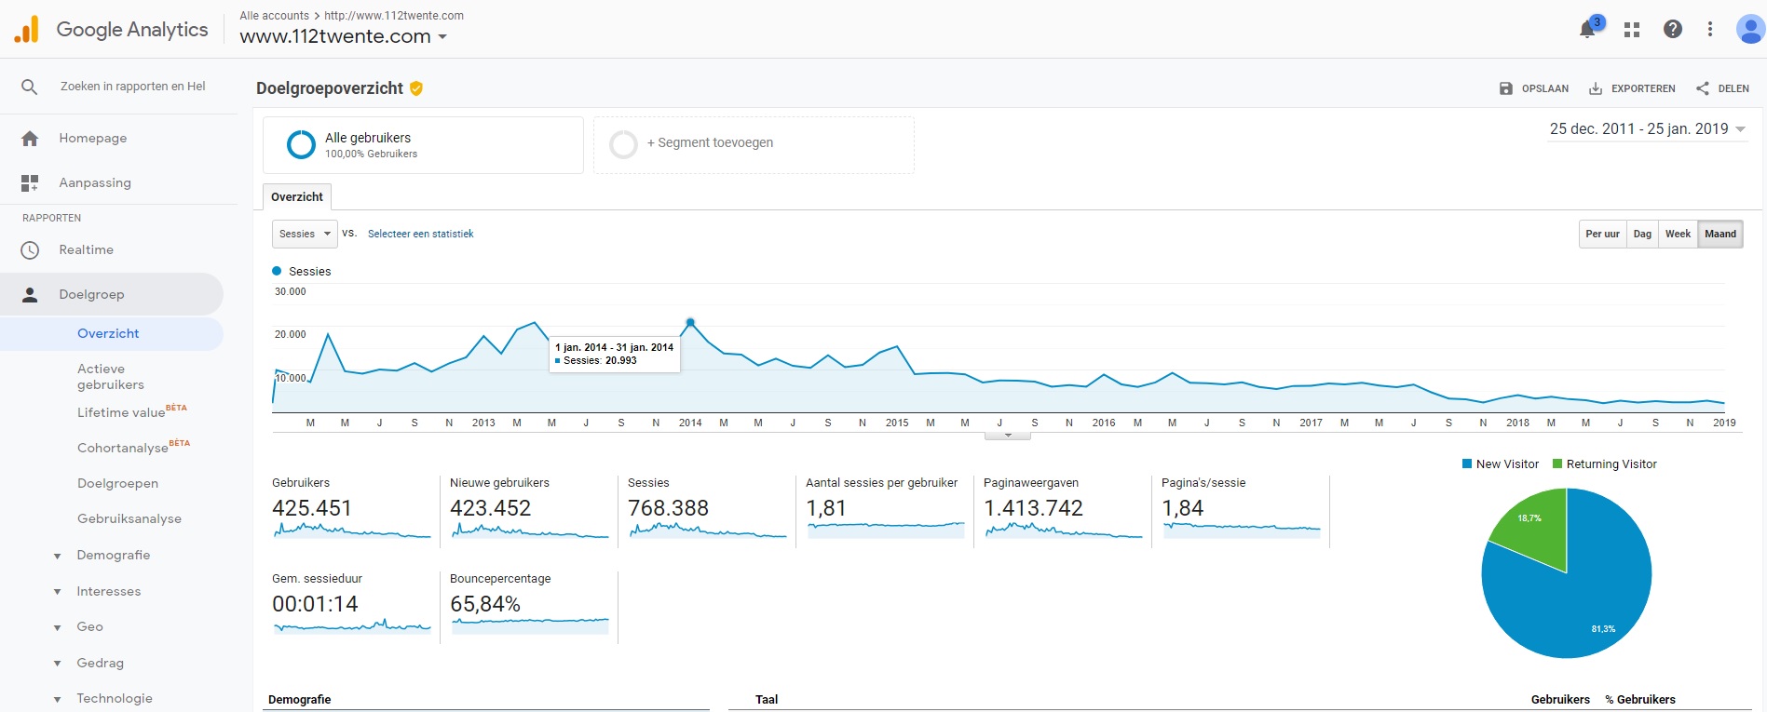Open the date range picker dropdown
Viewport: 1767px width, 712px height.
[x=1648, y=129]
